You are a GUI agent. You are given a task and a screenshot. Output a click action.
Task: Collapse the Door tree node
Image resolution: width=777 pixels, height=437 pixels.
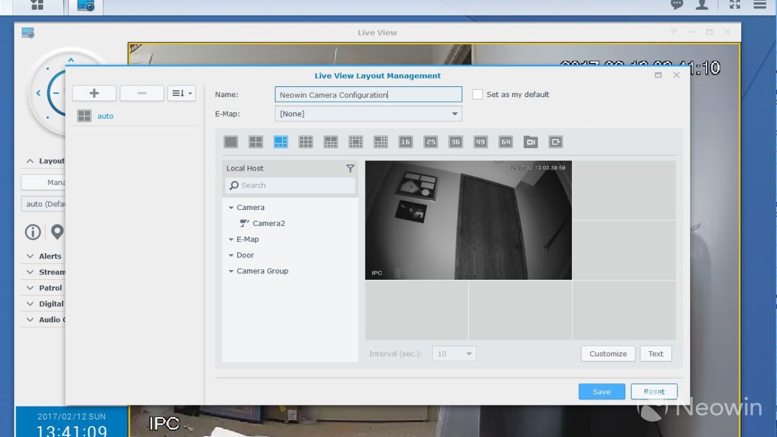tap(231, 256)
